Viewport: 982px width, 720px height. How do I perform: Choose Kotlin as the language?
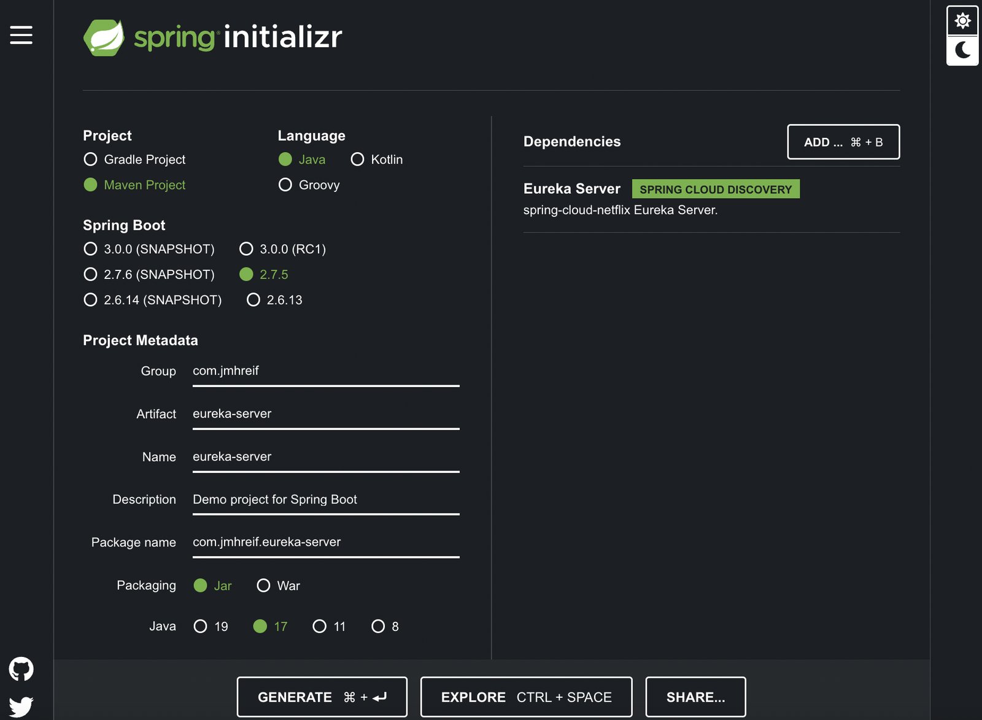click(x=377, y=159)
